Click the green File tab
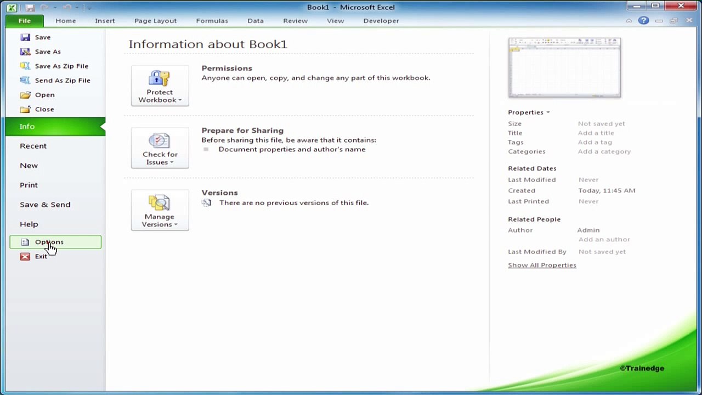This screenshot has width=702, height=395. pos(25,21)
